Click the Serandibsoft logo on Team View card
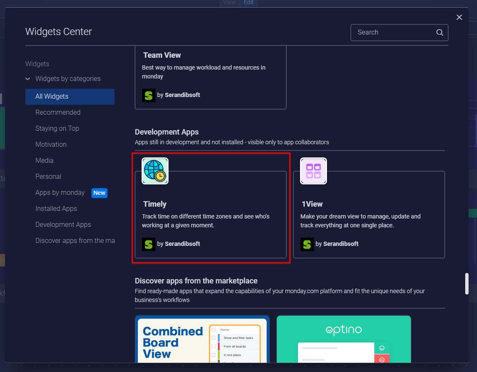The height and width of the screenshot is (372, 477). click(149, 95)
